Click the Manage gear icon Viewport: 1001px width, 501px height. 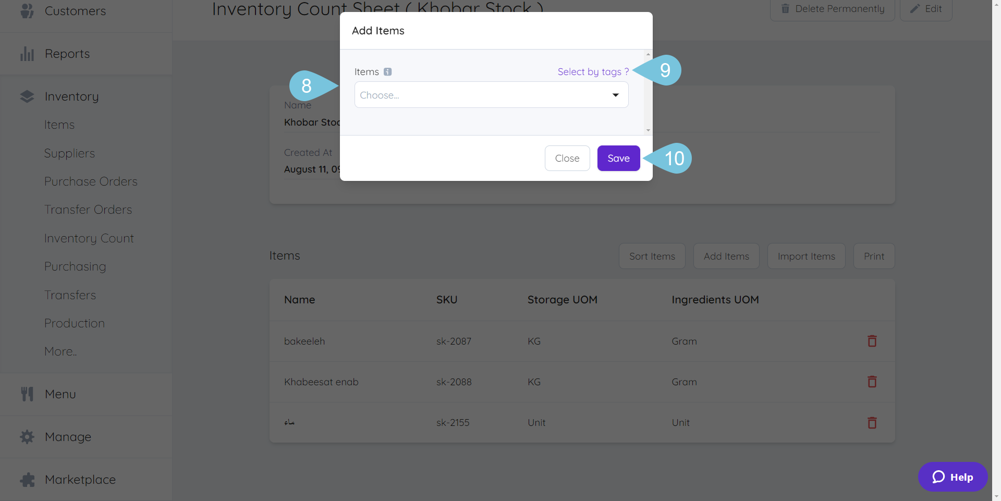[x=27, y=437]
